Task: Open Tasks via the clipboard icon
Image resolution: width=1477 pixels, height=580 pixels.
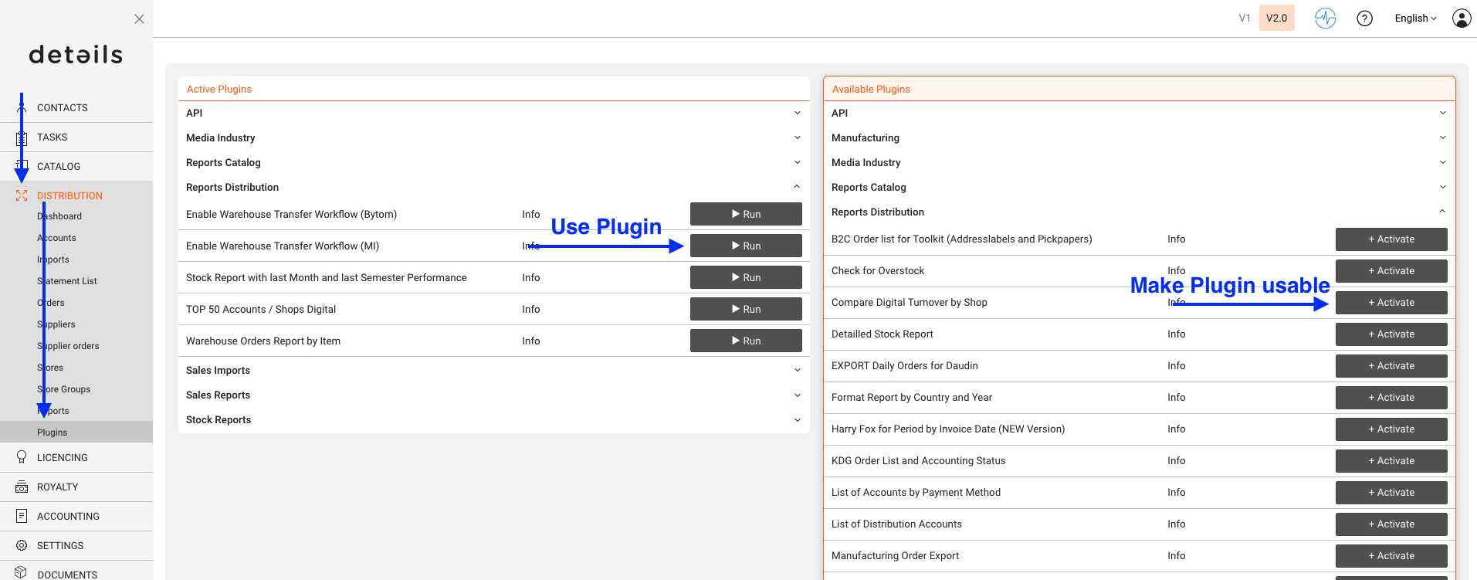Action: [x=22, y=137]
